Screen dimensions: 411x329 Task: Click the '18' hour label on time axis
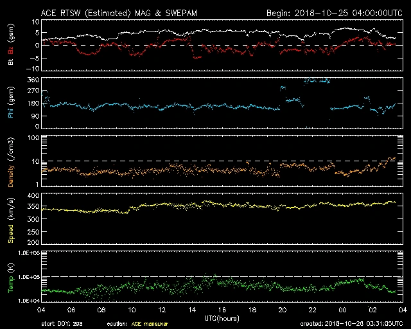252,310
